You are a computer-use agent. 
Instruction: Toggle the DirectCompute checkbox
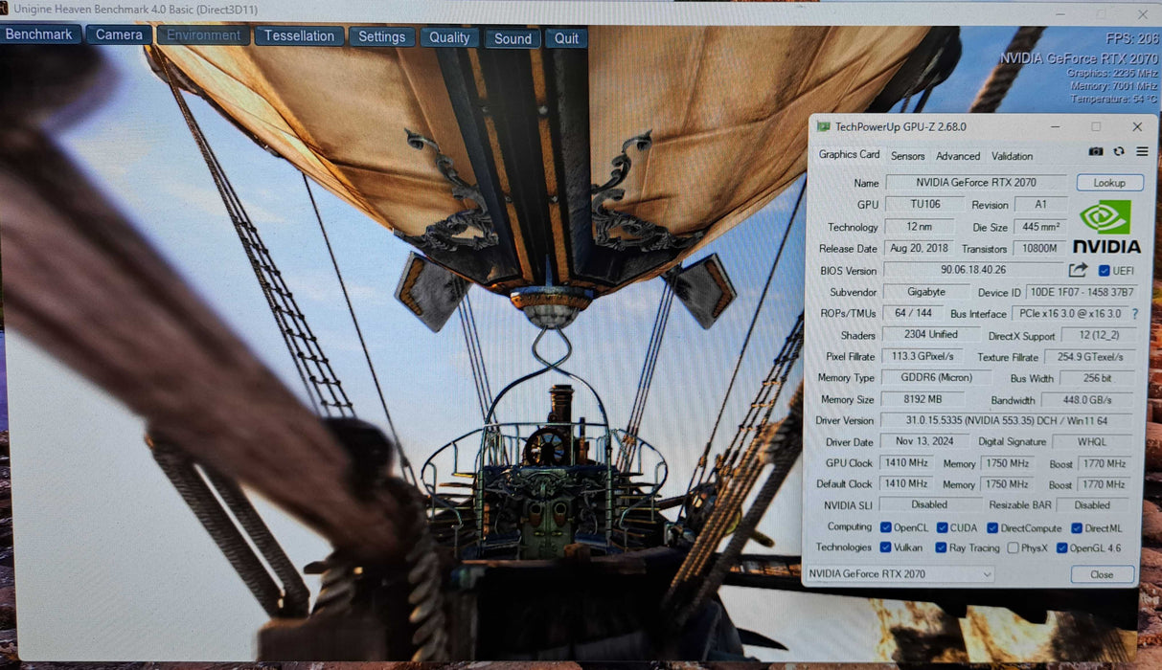(992, 528)
